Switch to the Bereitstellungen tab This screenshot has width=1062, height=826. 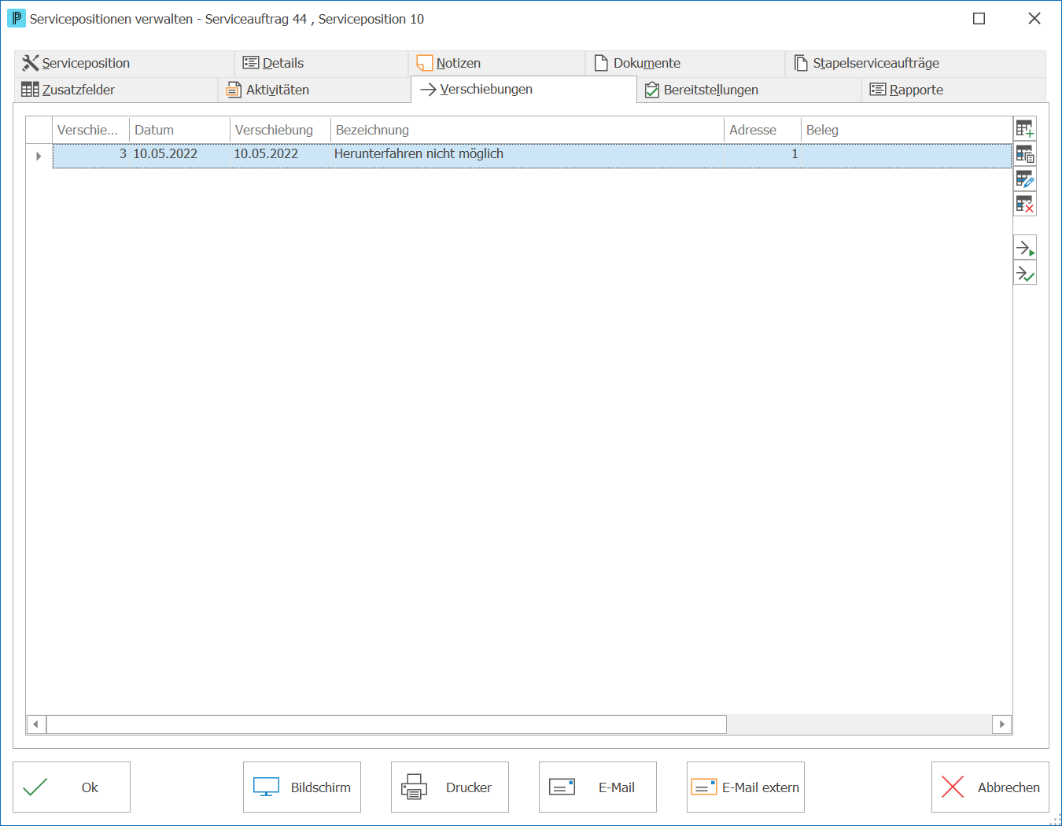tap(749, 90)
